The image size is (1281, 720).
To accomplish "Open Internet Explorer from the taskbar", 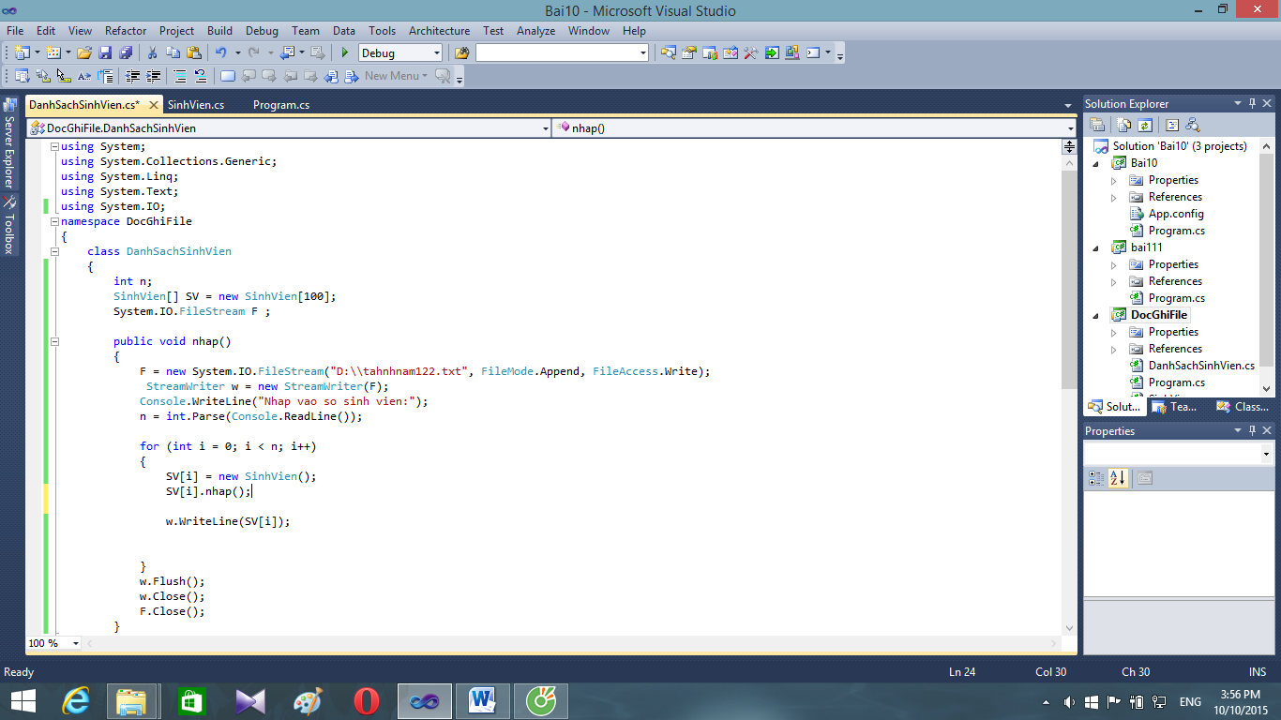I will point(76,701).
